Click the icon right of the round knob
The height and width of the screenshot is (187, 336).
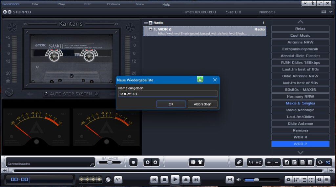tap(118, 180)
